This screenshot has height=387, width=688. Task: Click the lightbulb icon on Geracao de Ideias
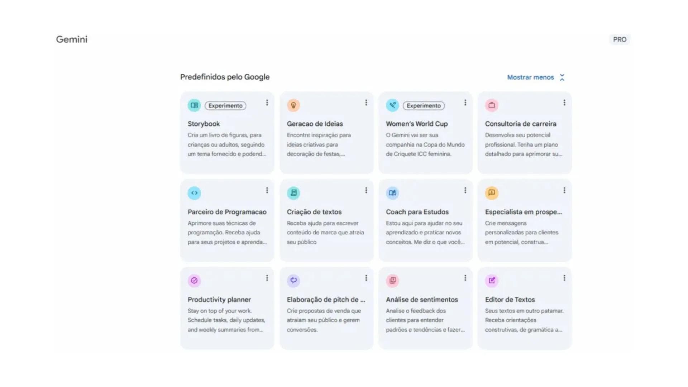coord(293,105)
